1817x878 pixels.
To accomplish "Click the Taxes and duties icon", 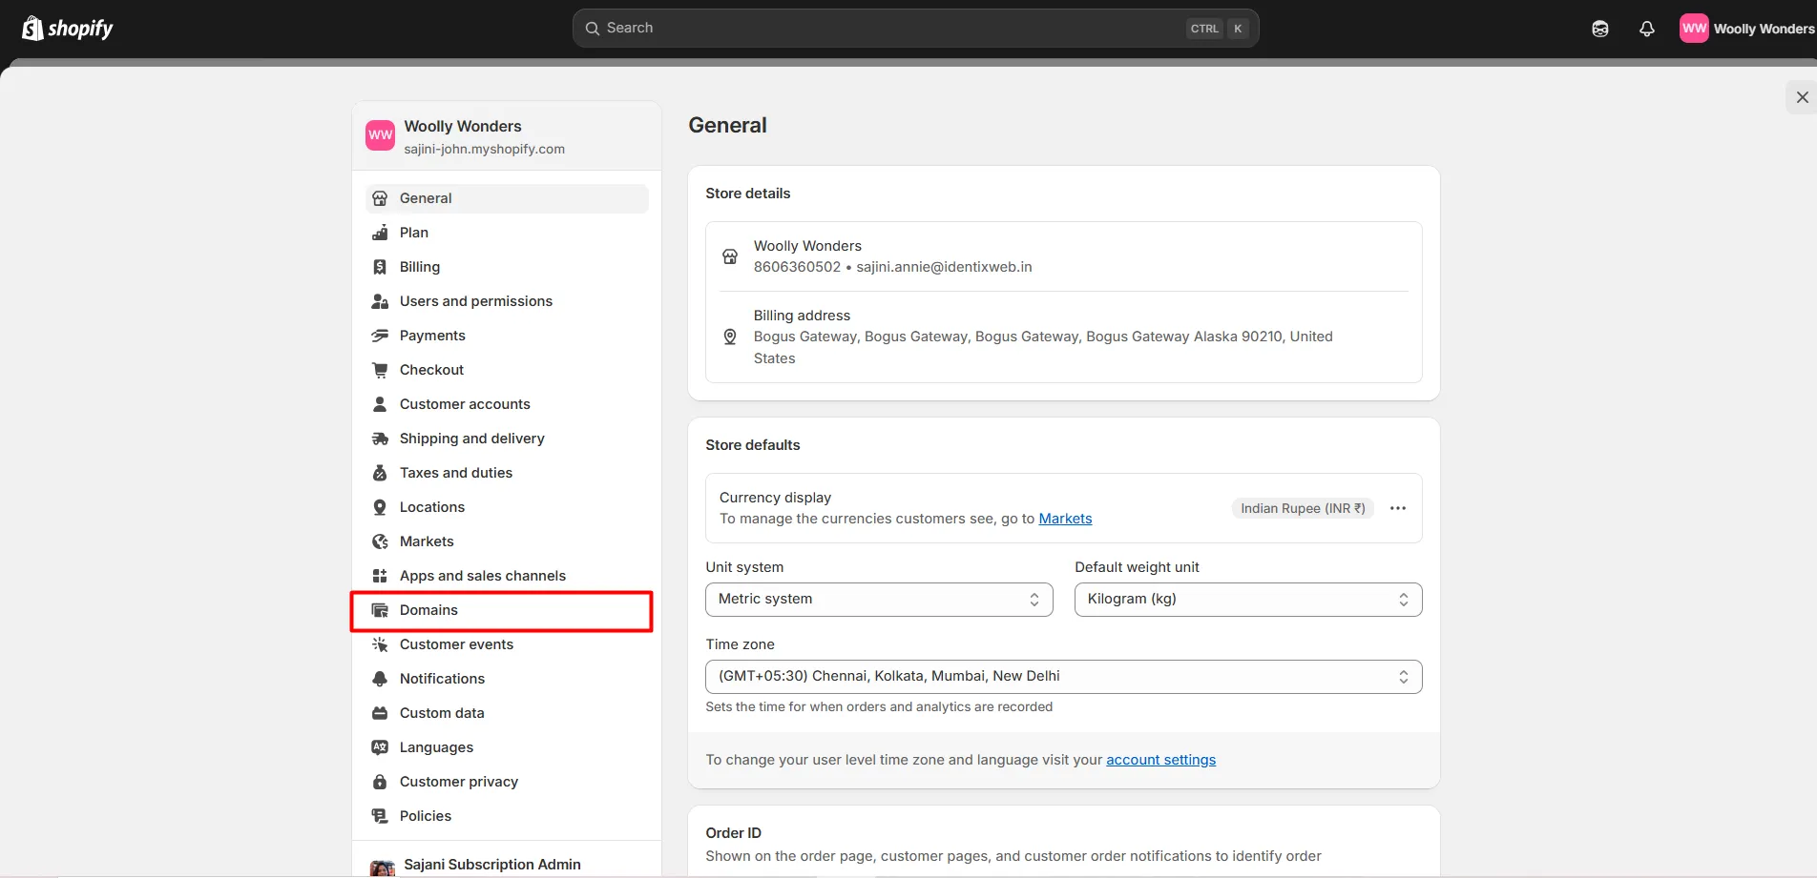I will 380,473.
